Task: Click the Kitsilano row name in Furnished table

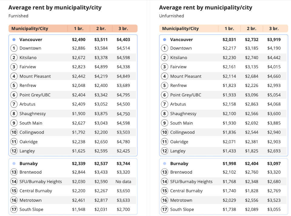Action: [28, 58]
